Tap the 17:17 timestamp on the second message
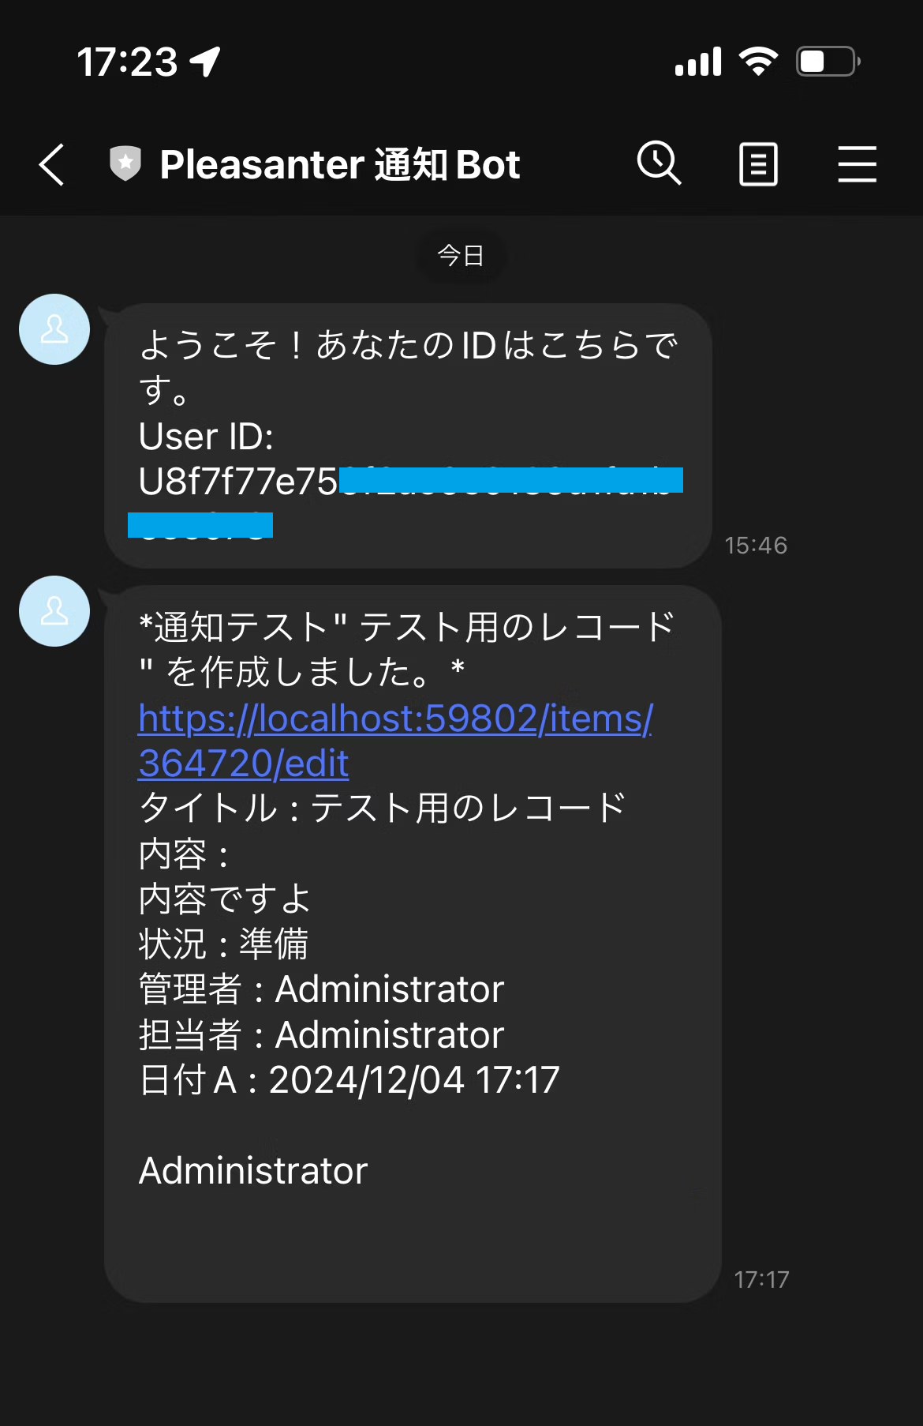This screenshot has height=1426, width=923. [761, 1280]
